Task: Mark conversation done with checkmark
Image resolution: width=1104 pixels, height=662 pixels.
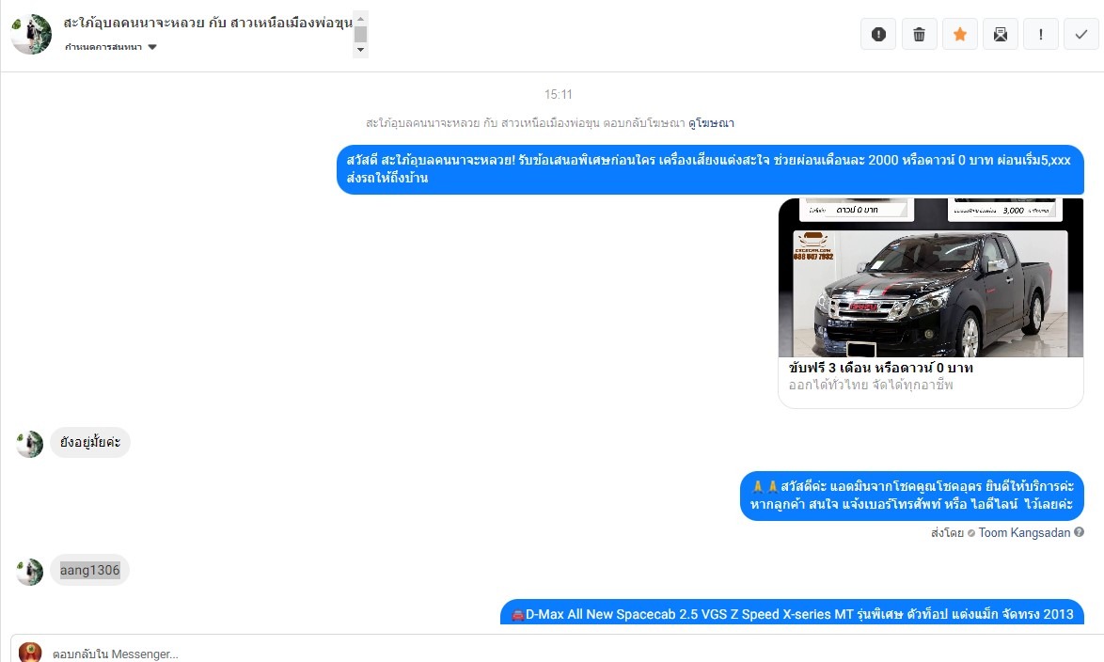Action: [x=1080, y=34]
